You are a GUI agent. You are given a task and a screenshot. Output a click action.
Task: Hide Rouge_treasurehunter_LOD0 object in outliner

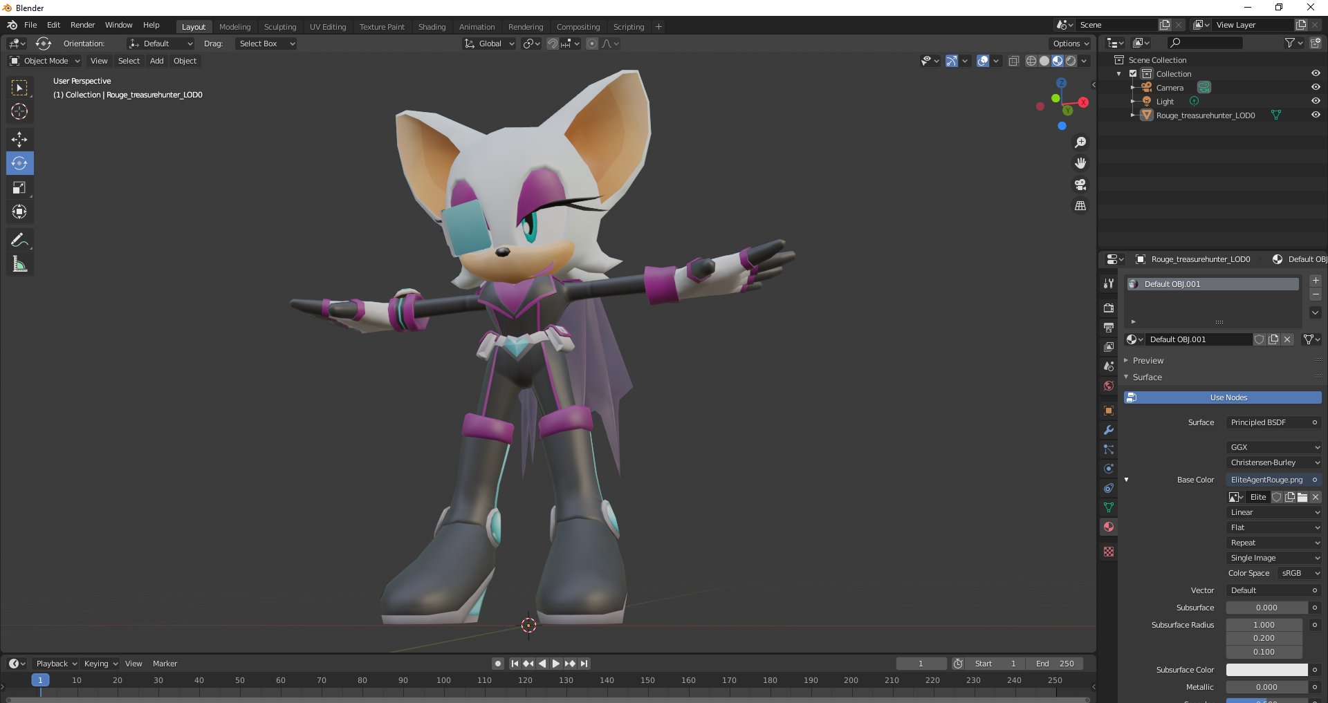pos(1316,115)
